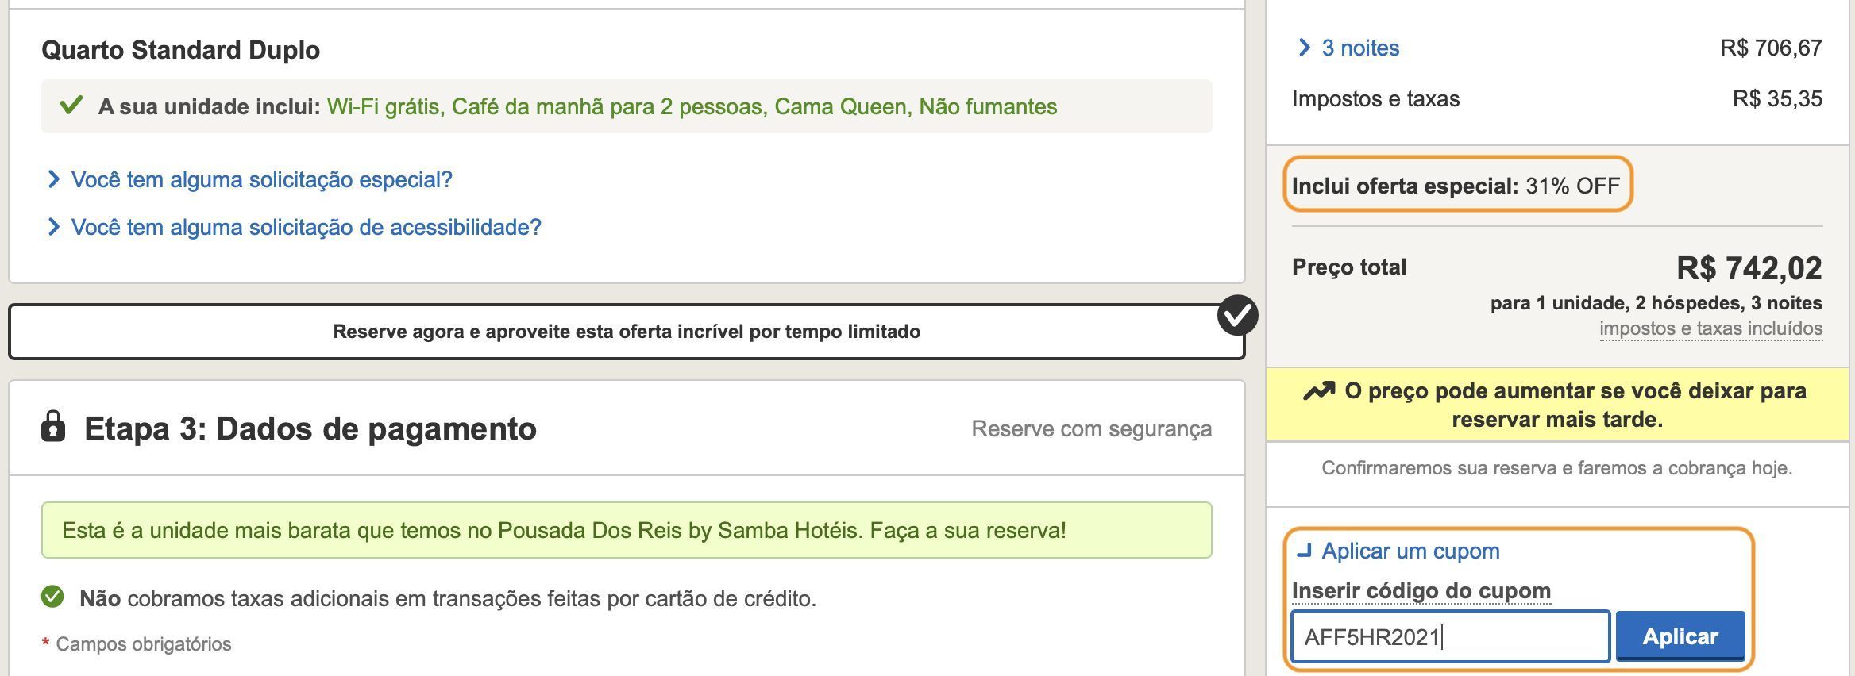Click the Reserve agora limited-time offer banner
Image resolution: width=1855 pixels, height=676 pixels.
[627, 332]
